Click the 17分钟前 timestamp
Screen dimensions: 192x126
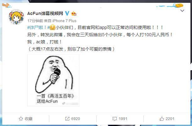[x=35, y=21]
